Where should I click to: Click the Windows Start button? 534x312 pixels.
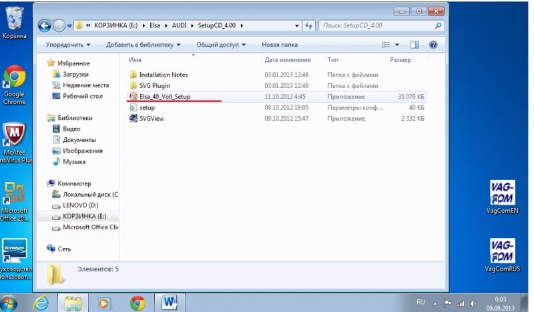[x=9, y=303]
